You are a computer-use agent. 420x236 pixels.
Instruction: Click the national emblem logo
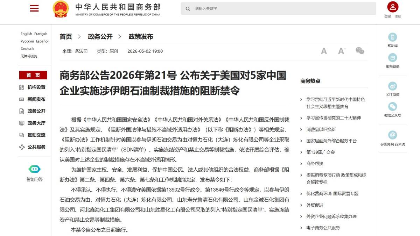click(x=61, y=9)
